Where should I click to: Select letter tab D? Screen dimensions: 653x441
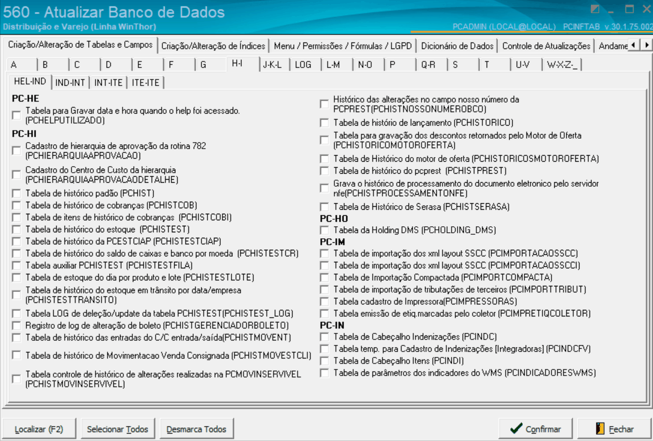click(116, 65)
